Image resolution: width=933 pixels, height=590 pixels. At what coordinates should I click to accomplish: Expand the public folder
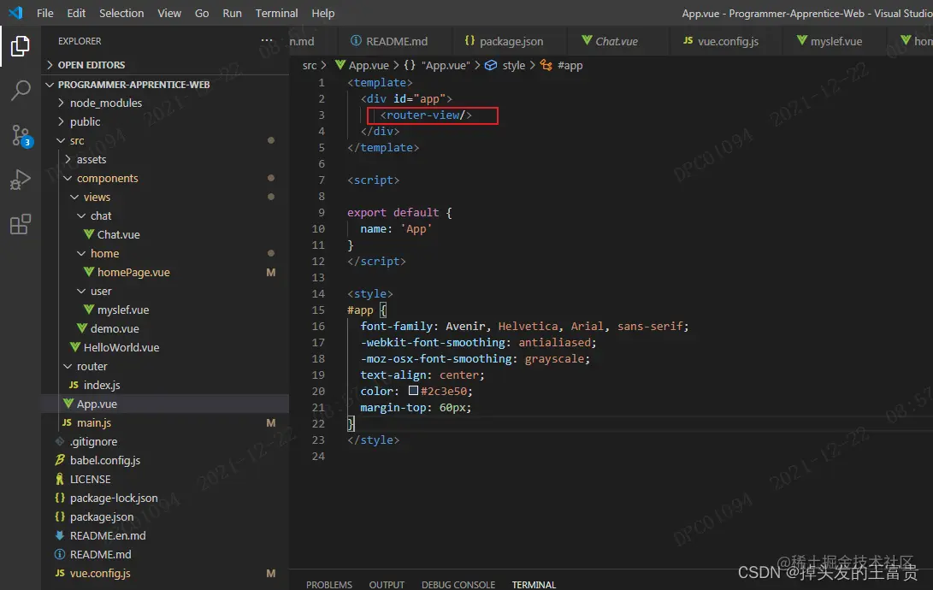(61, 121)
